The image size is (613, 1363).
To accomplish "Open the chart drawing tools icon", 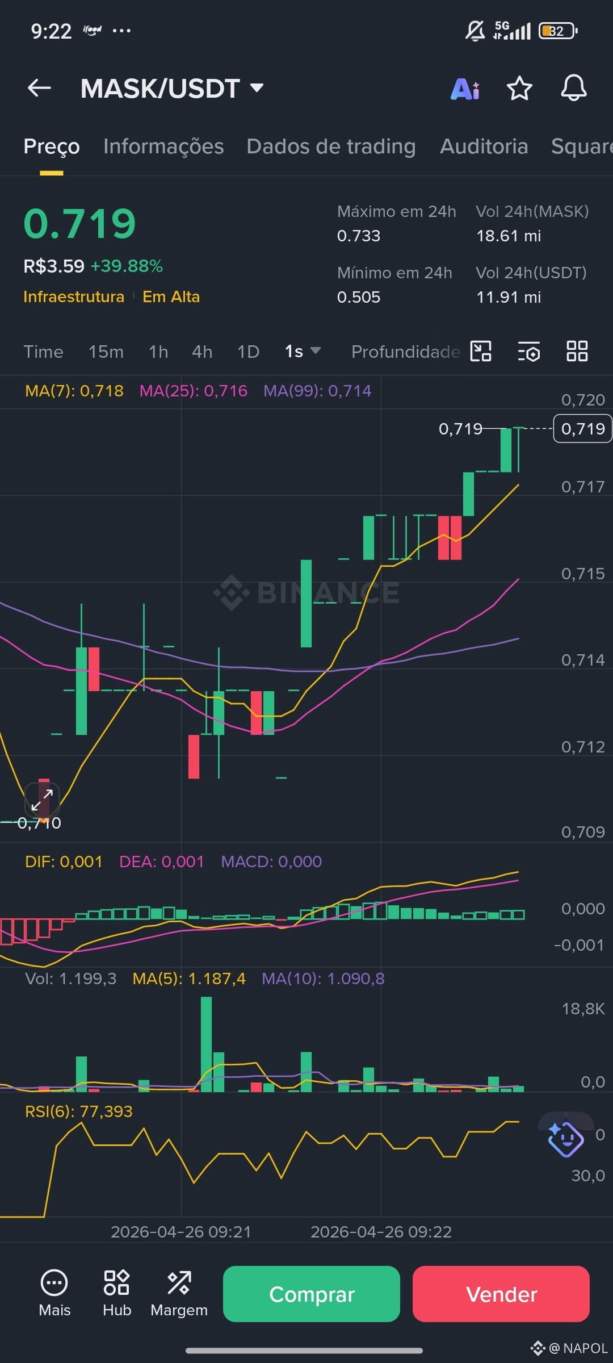I will (x=481, y=351).
